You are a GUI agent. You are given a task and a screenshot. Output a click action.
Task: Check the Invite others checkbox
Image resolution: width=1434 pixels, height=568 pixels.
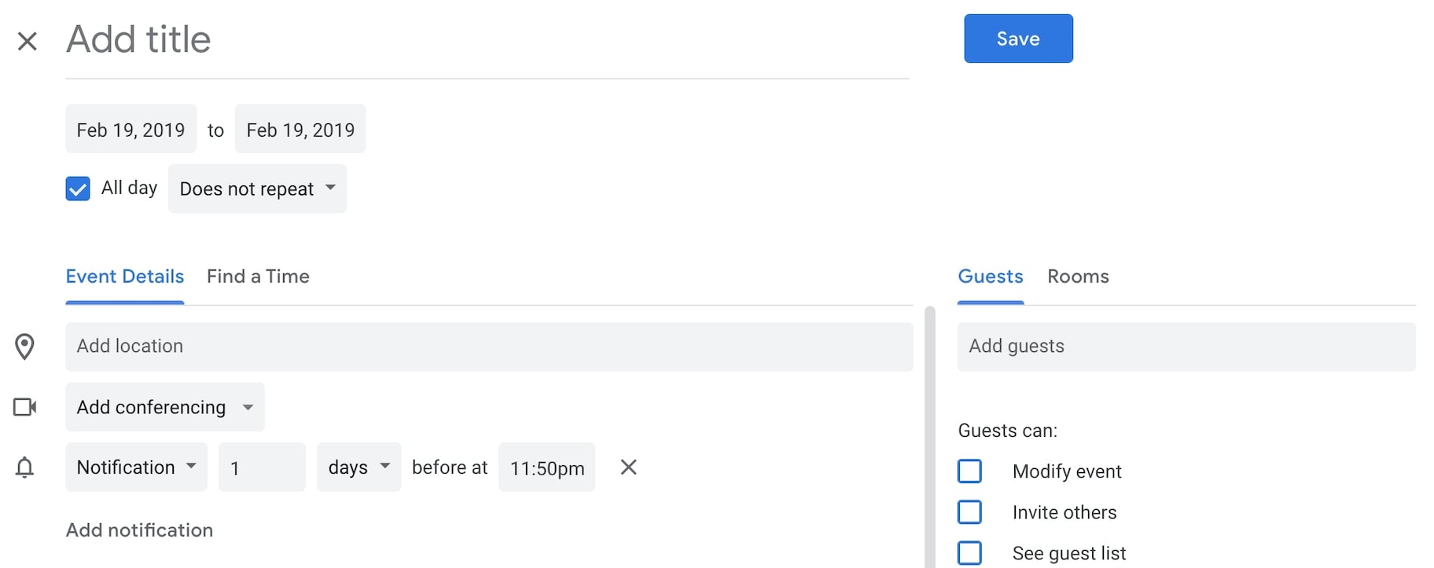969,512
